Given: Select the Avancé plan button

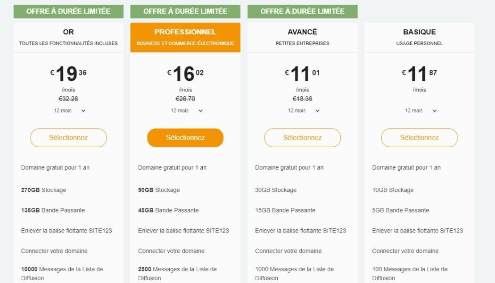Looking at the screenshot, I should (x=303, y=138).
